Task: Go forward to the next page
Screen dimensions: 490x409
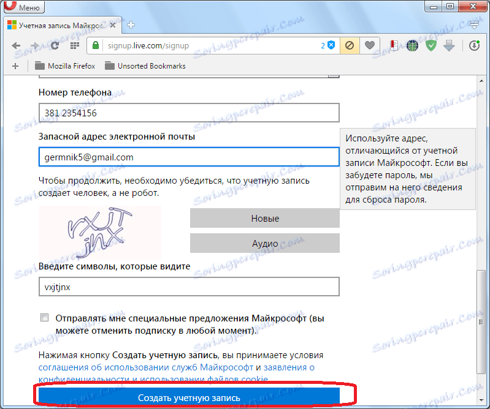Action: click(x=35, y=45)
